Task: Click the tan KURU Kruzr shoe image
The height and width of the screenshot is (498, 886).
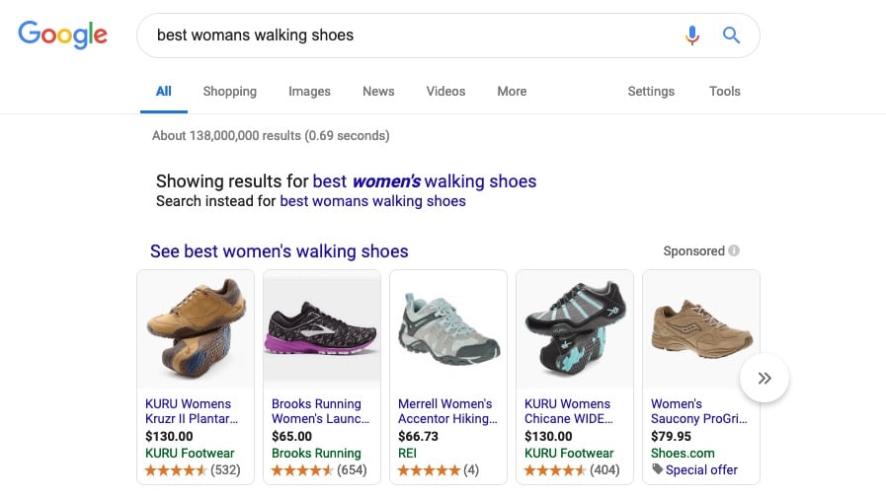Action: pos(196,328)
